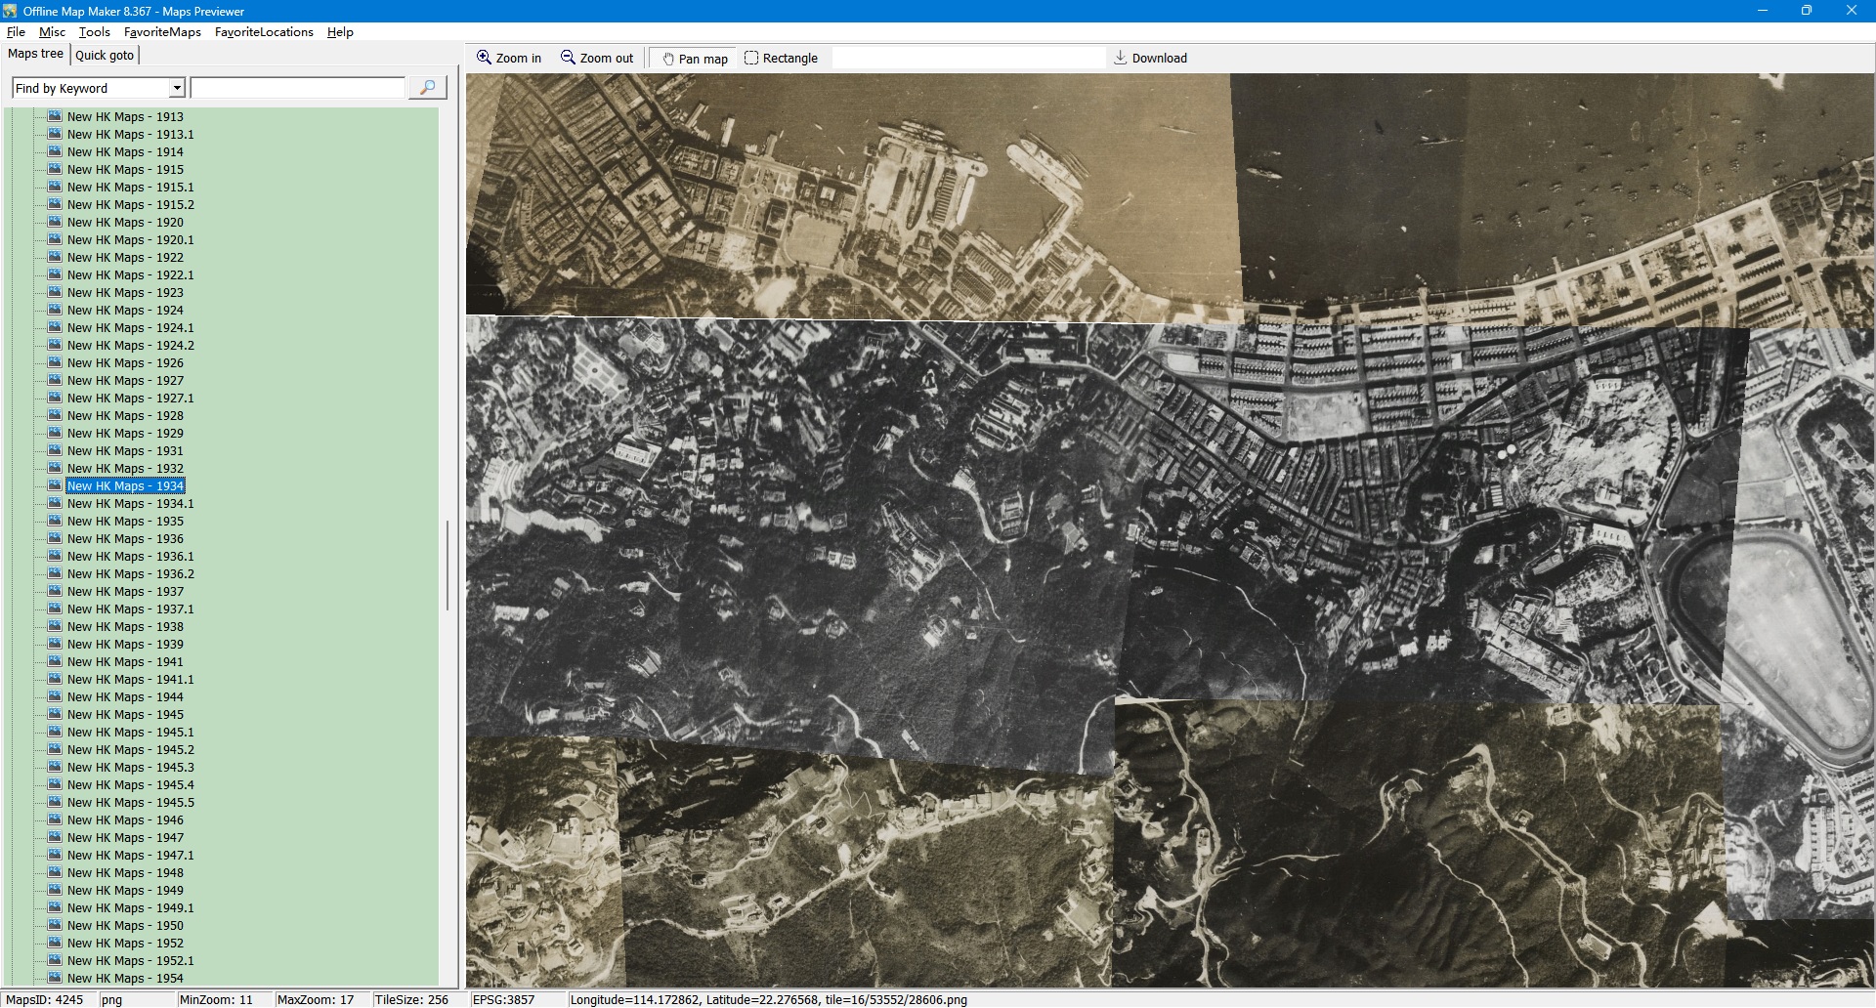Open the File menu
Image resolution: width=1876 pixels, height=1008 pixels.
16,32
